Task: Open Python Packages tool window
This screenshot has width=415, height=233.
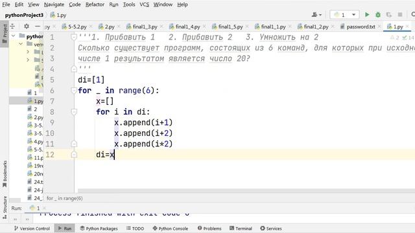Action: (99, 228)
